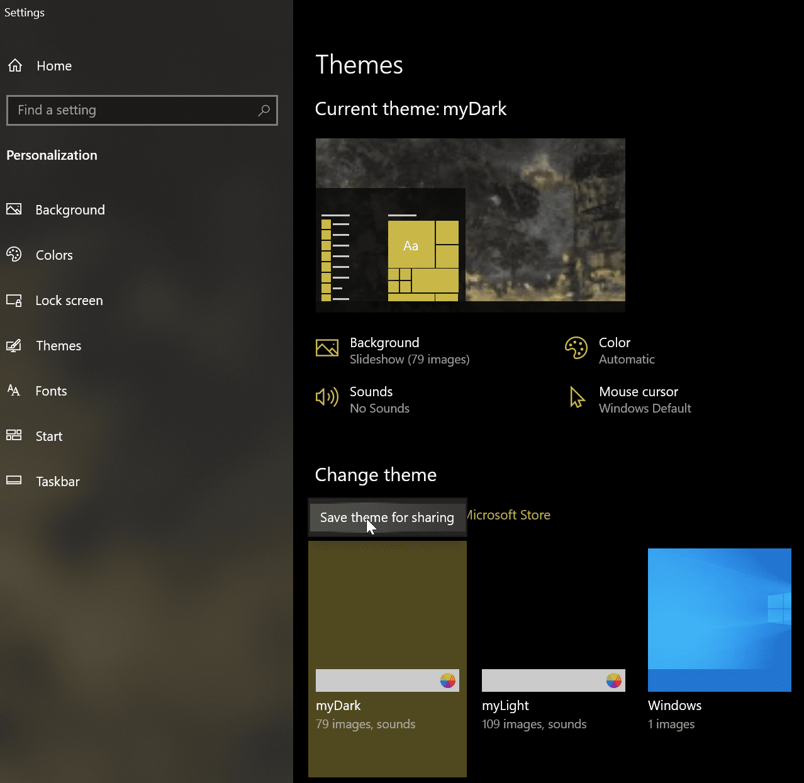804x783 pixels.
Task: Click the '109 images, sounds' text
Action: [x=534, y=724]
